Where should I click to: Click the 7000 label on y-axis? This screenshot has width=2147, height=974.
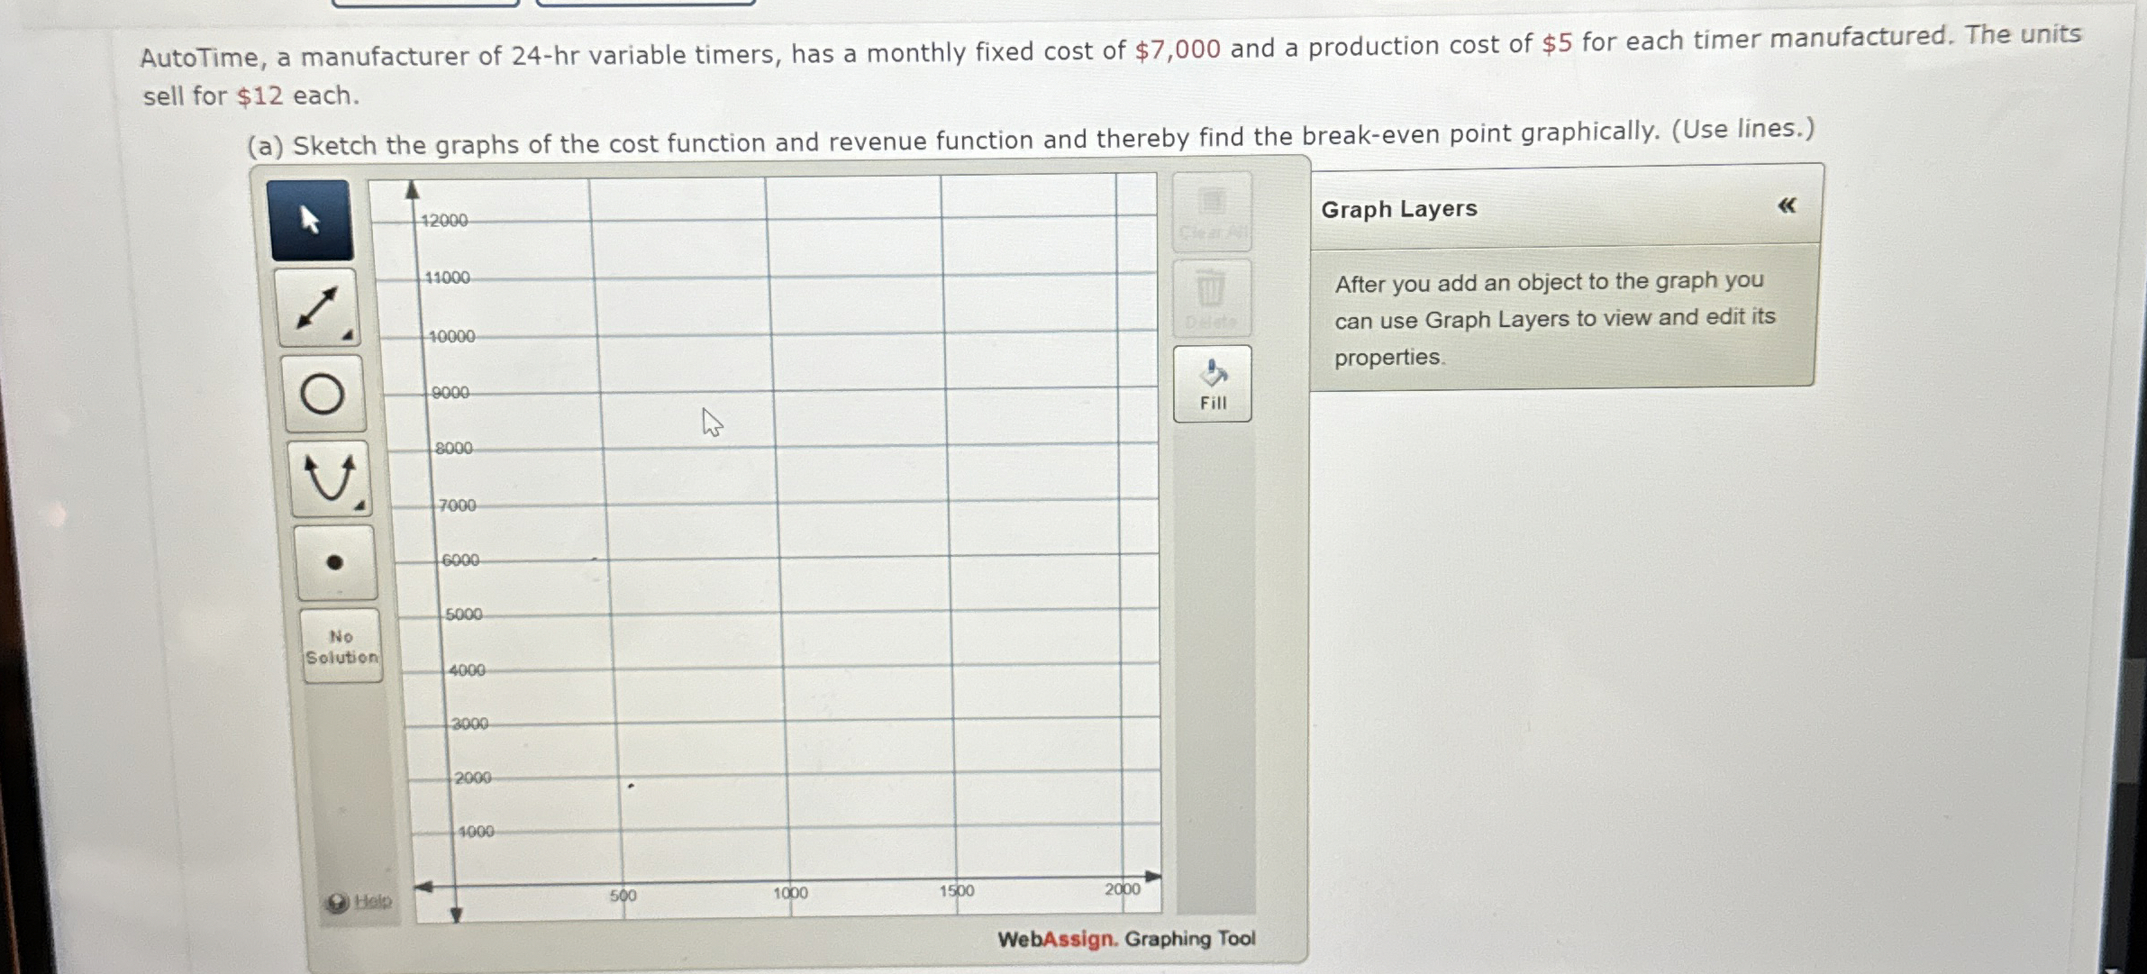pos(457,505)
